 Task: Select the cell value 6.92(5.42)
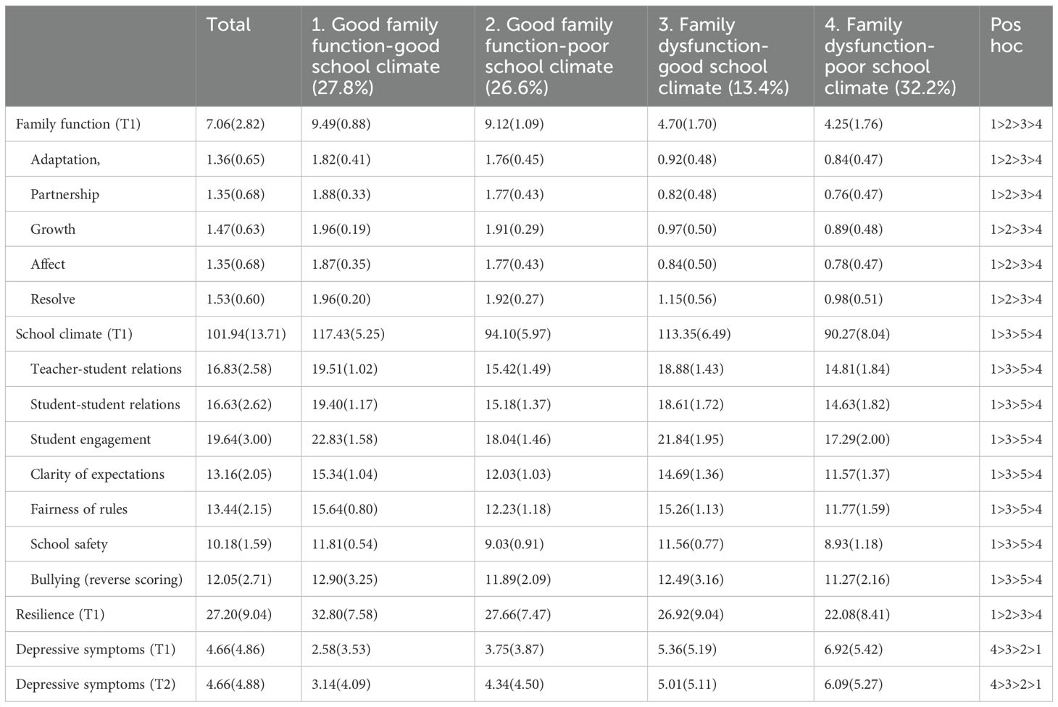[x=854, y=649]
